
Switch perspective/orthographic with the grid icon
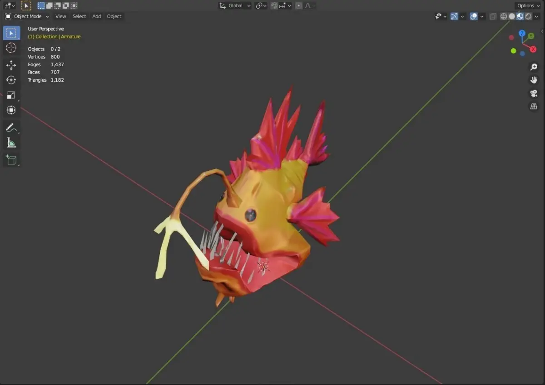(534, 106)
